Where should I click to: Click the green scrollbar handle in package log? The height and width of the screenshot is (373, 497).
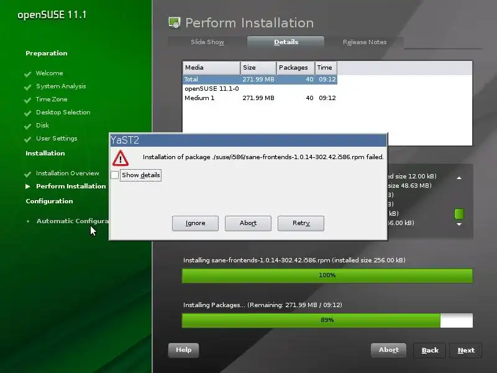point(459,214)
